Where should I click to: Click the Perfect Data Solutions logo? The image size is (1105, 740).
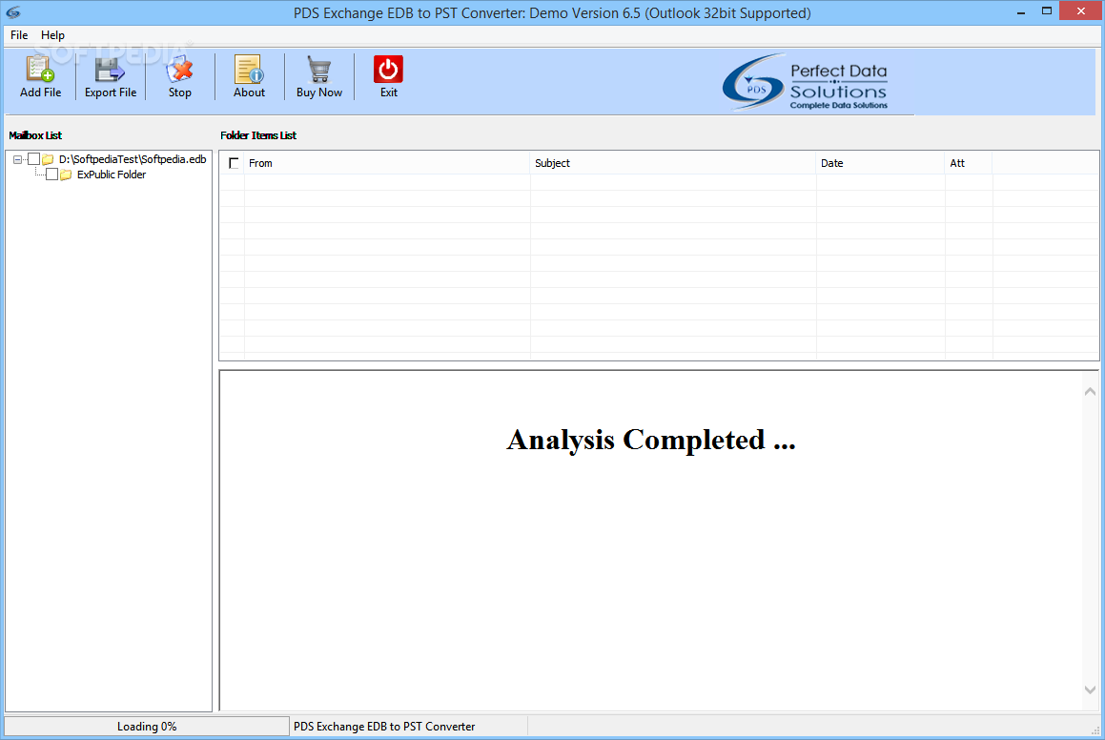click(805, 82)
